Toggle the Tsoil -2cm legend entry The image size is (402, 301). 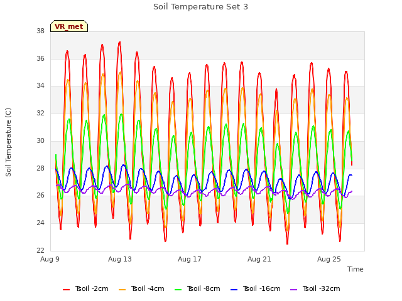click(x=85, y=288)
